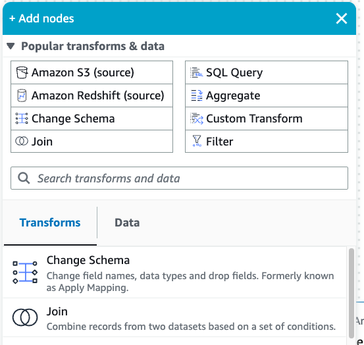This screenshot has width=364, height=345.
Task: Click the SQL Query icon
Action: point(197,72)
